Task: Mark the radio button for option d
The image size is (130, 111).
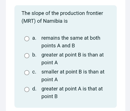Action: [27, 90]
